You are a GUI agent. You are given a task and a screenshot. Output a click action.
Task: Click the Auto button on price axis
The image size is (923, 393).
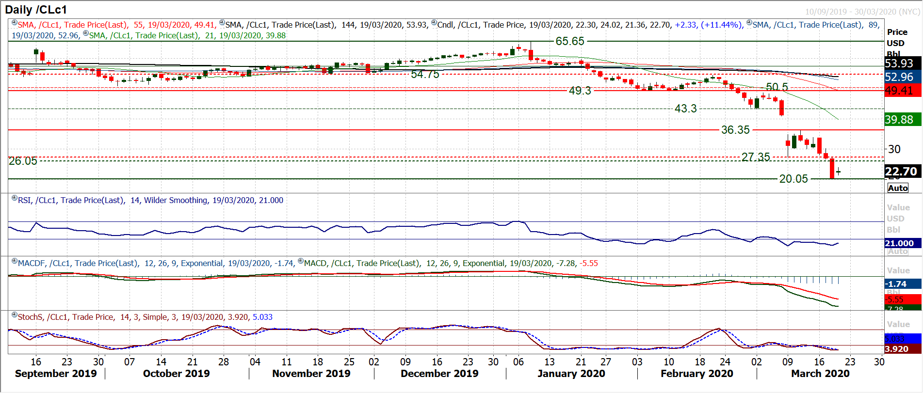(x=898, y=188)
